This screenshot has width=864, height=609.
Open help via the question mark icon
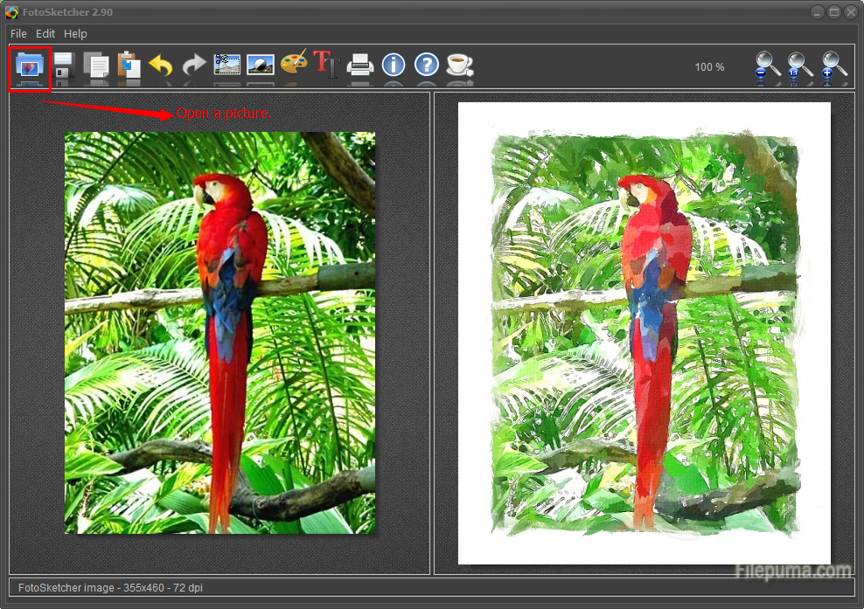[x=426, y=65]
